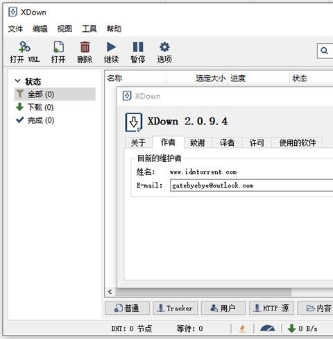Open the 编辑 menu

[40, 28]
